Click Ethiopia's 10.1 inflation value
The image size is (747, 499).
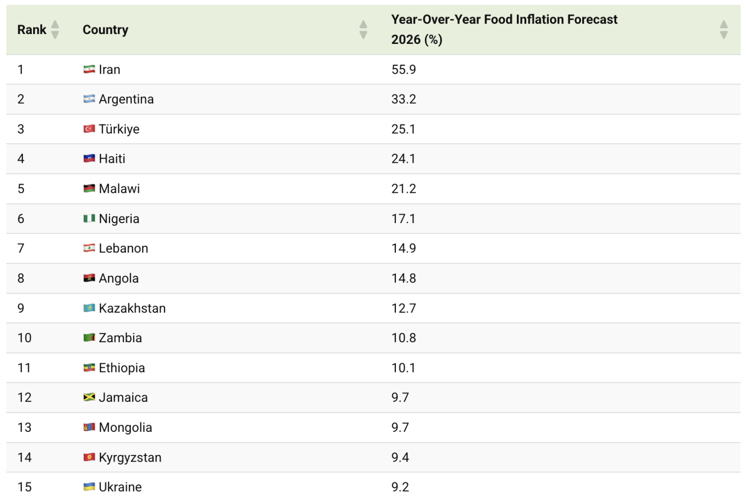403,368
